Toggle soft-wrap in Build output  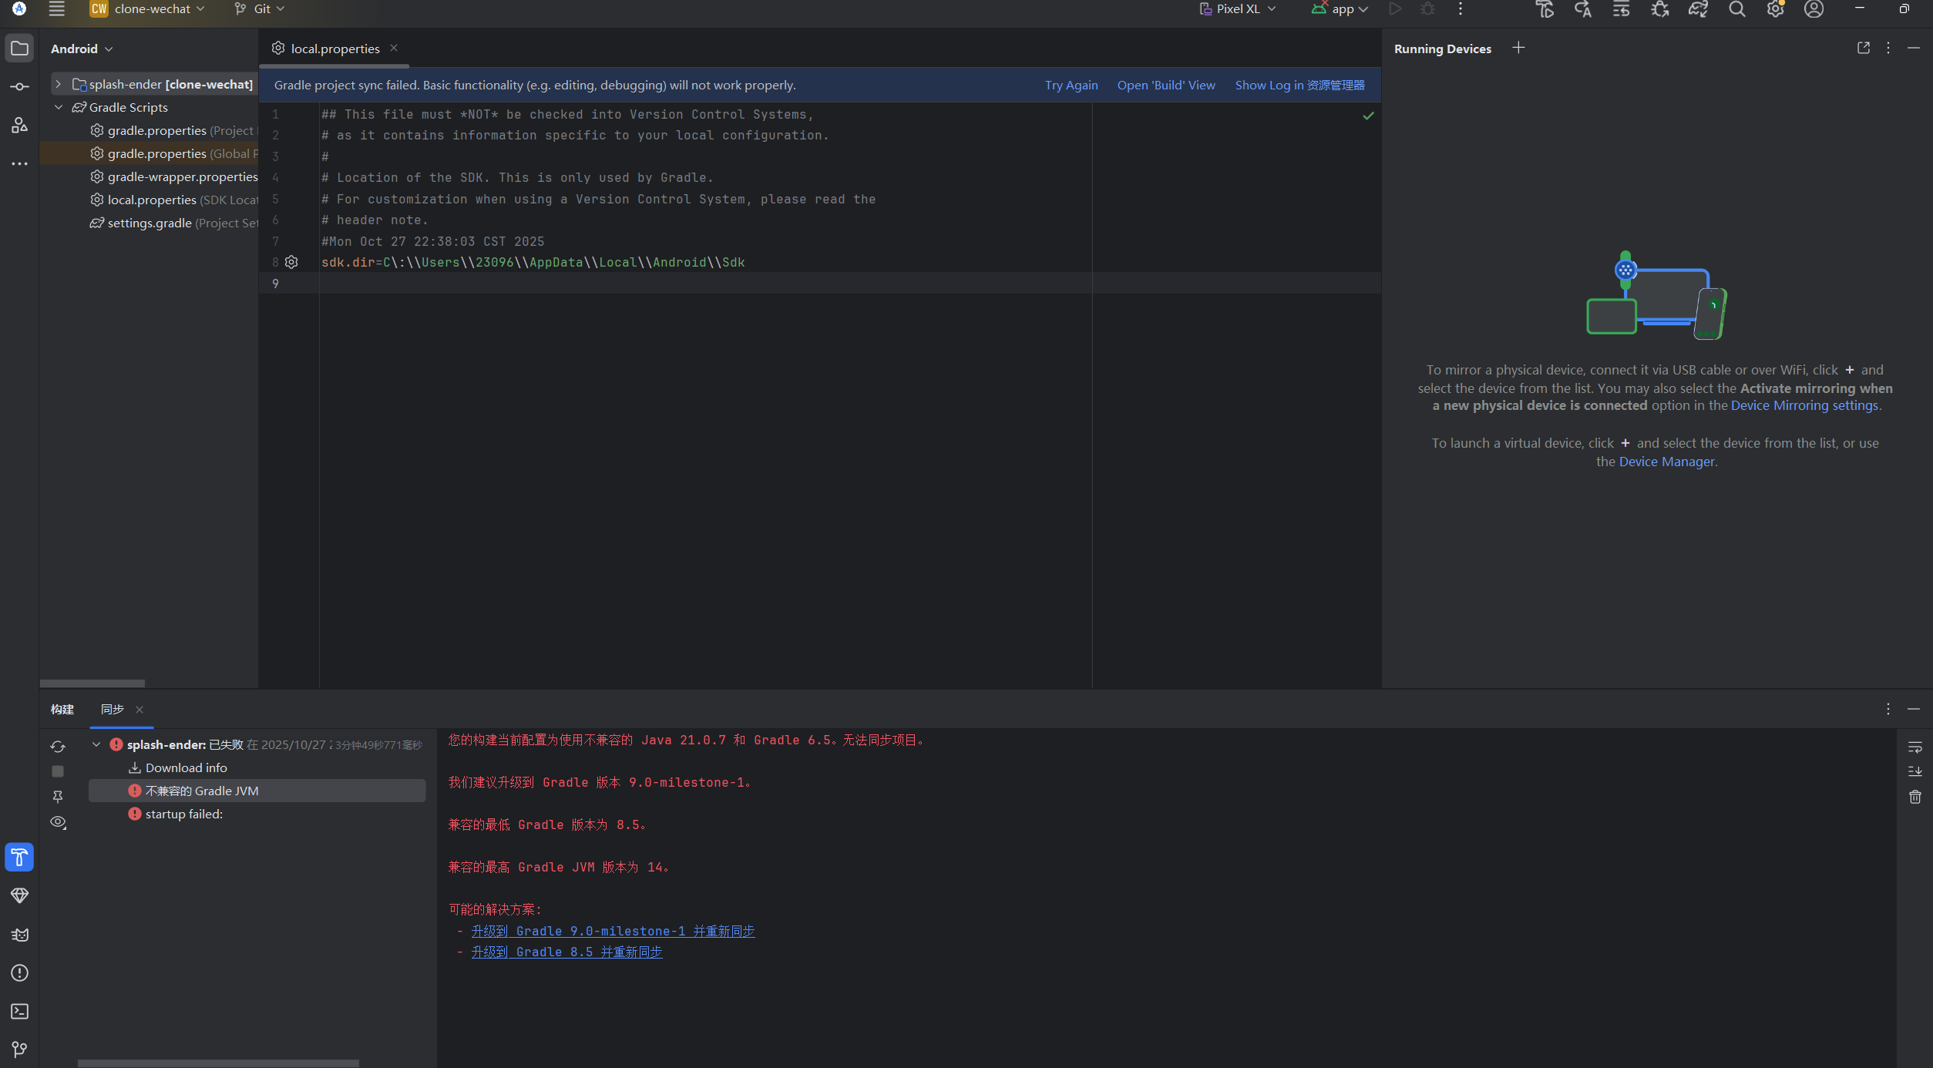(1915, 747)
